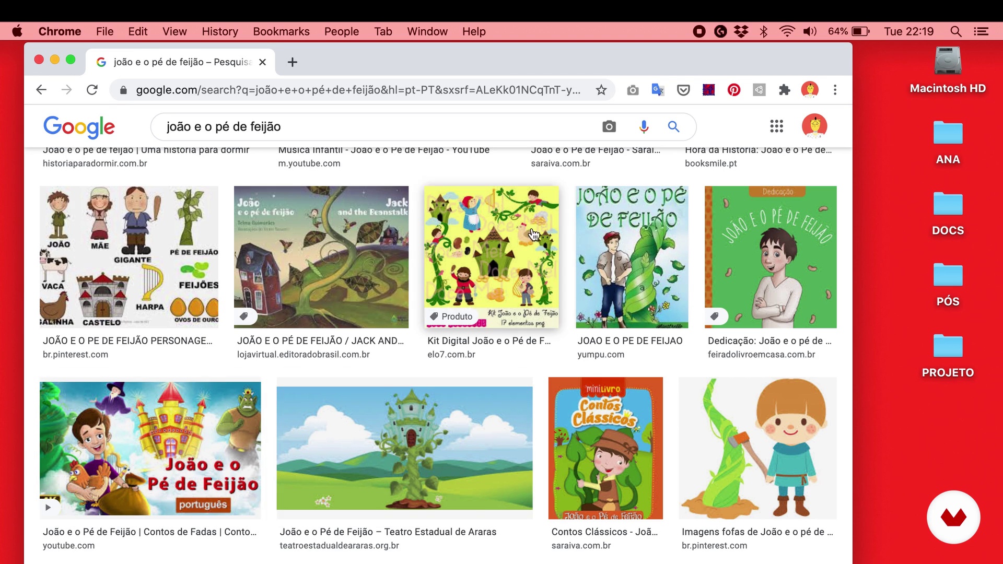This screenshot has height=564, width=1003.
Task: Click the Pocket extension icon
Action: (683, 90)
